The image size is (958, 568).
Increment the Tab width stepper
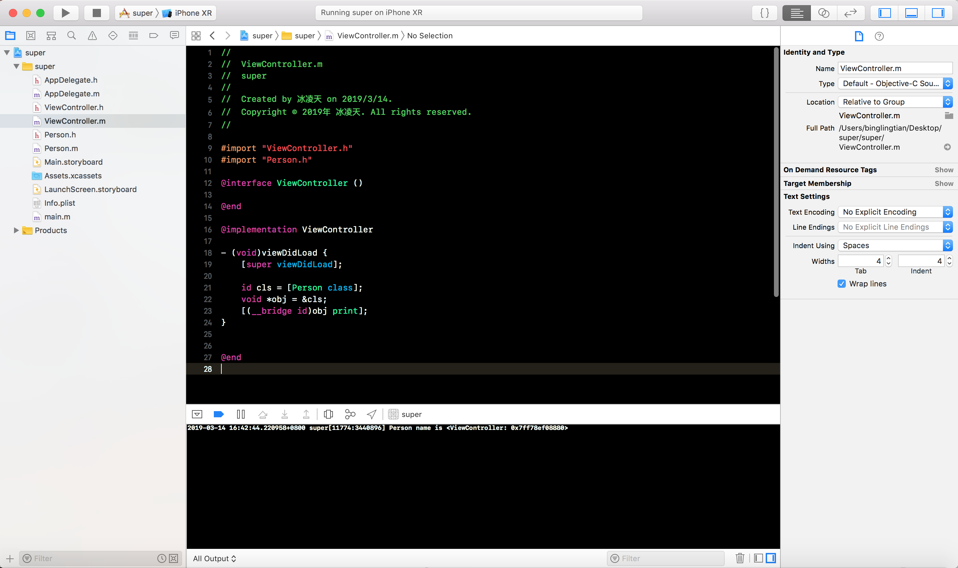(888, 258)
